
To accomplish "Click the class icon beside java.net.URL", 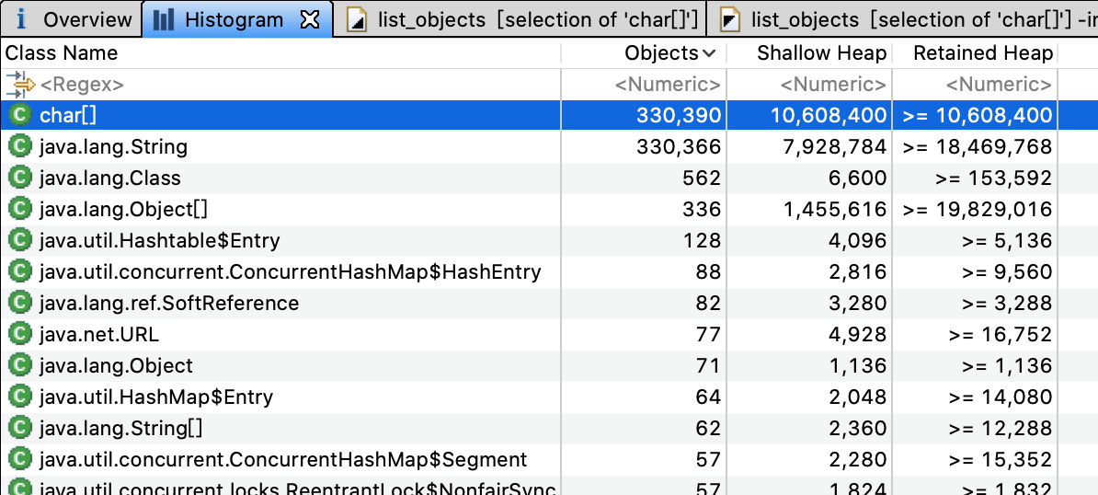I will point(19,334).
